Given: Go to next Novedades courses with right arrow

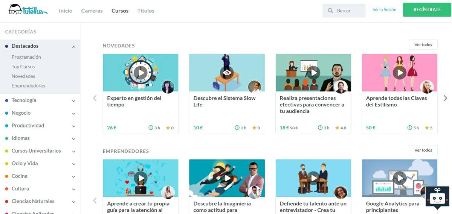Looking at the screenshot, I should 446,98.
